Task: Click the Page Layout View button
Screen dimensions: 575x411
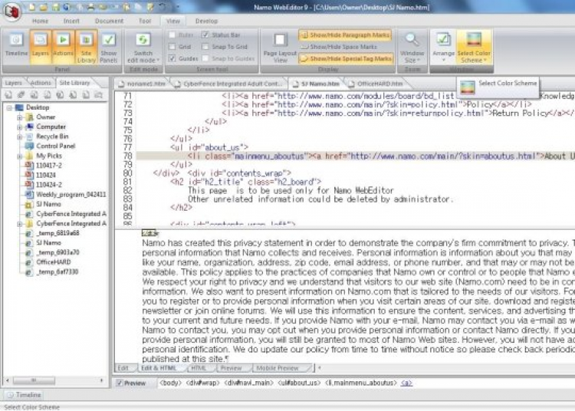Action: point(280,47)
